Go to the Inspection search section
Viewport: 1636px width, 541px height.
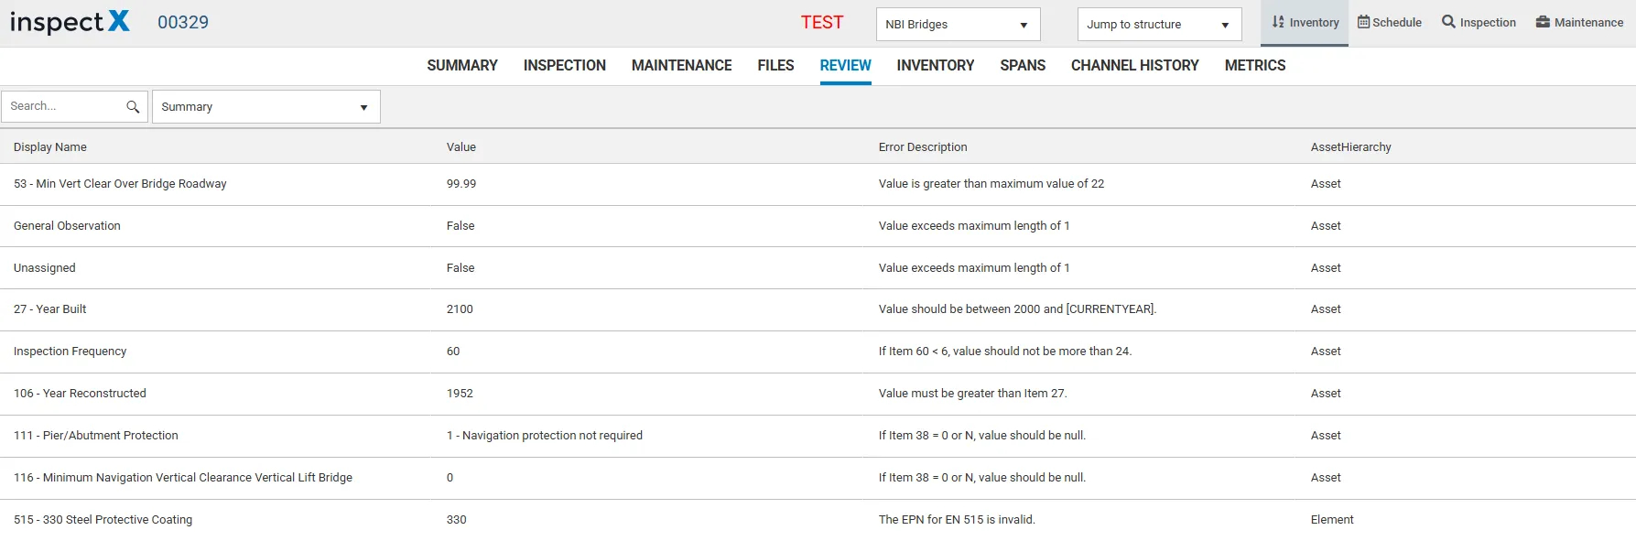click(1479, 23)
